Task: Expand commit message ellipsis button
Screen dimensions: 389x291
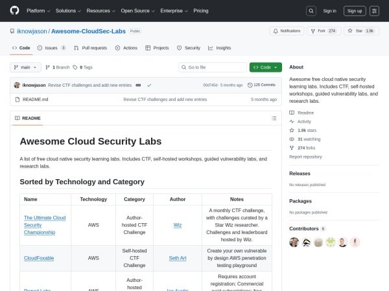Action: (x=138, y=85)
